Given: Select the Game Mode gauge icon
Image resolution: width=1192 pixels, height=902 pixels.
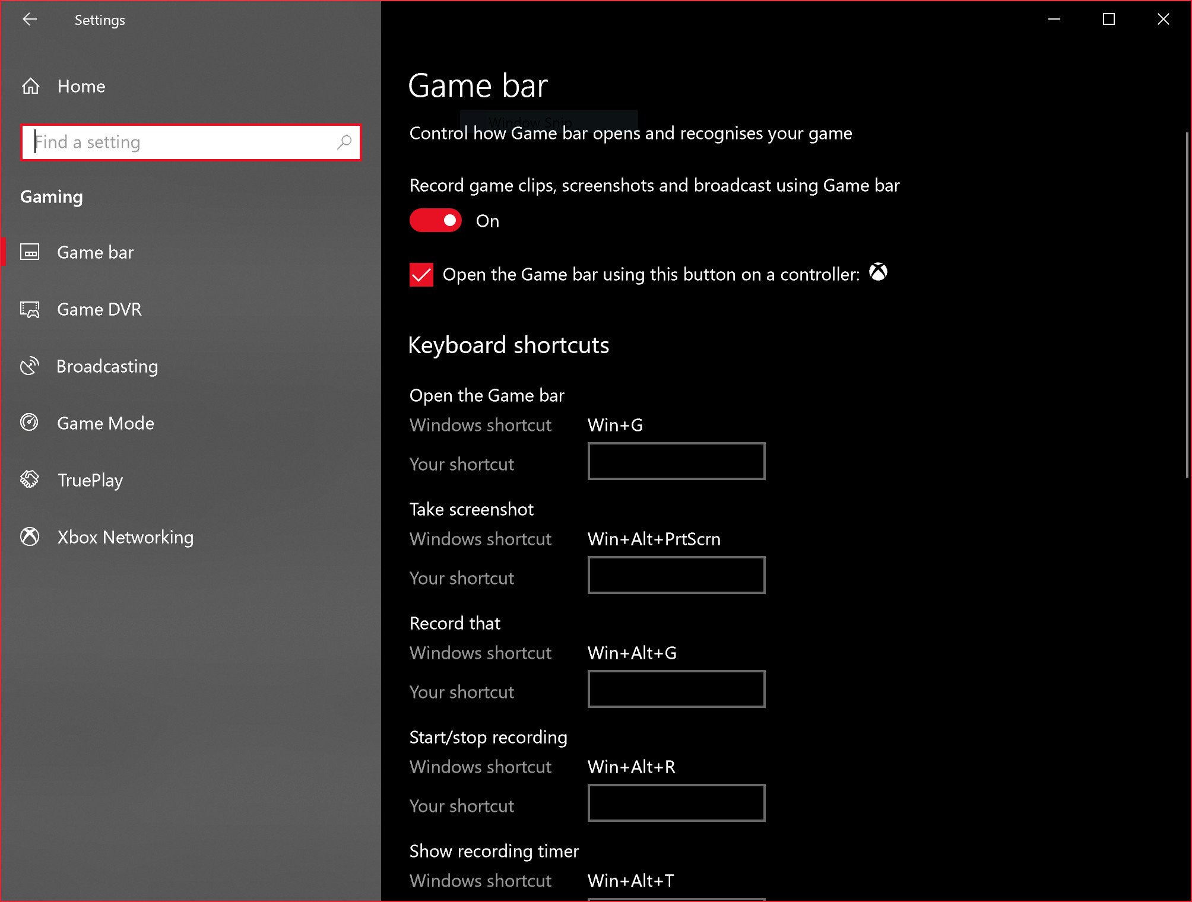Looking at the screenshot, I should [30, 423].
